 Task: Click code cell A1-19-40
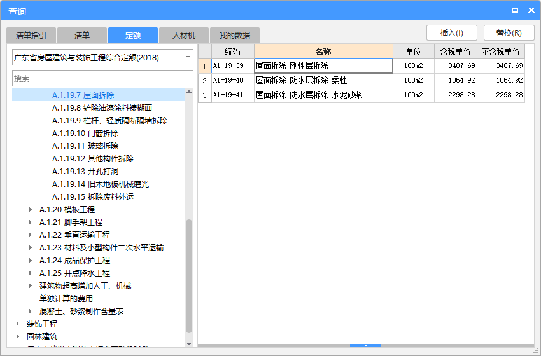233,81
